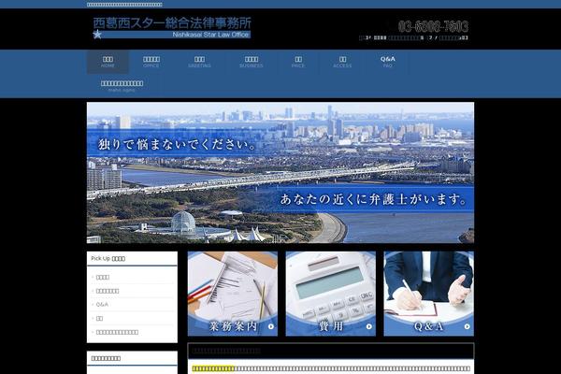Click the arrow icon on 業務案内 card
The image size is (561, 374).
[x=271, y=326]
